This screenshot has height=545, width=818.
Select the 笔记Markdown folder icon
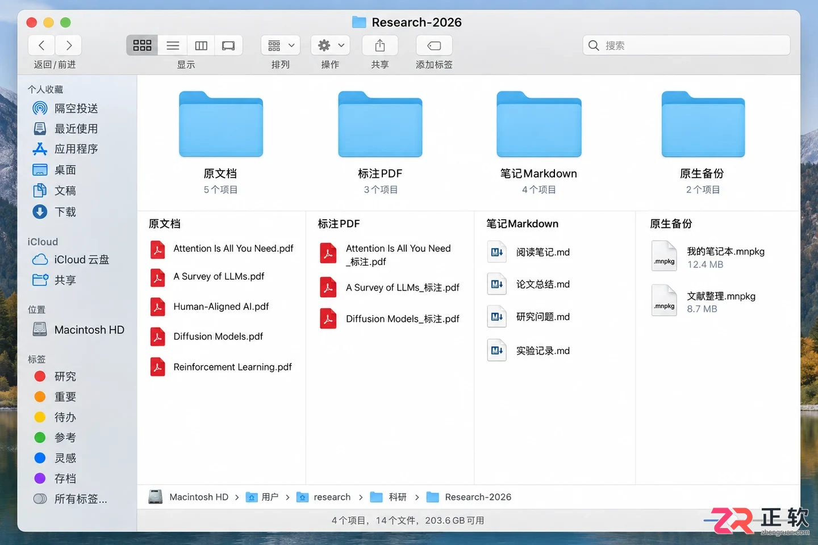pyautogui.click(x=539, y=124)
